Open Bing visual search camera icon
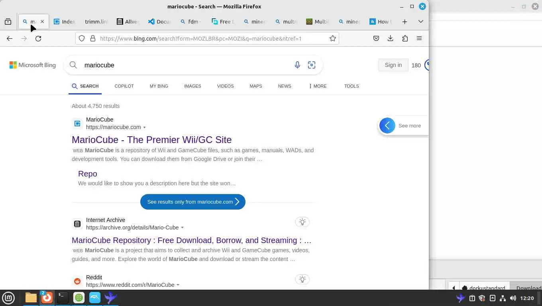 pos(312,65)
